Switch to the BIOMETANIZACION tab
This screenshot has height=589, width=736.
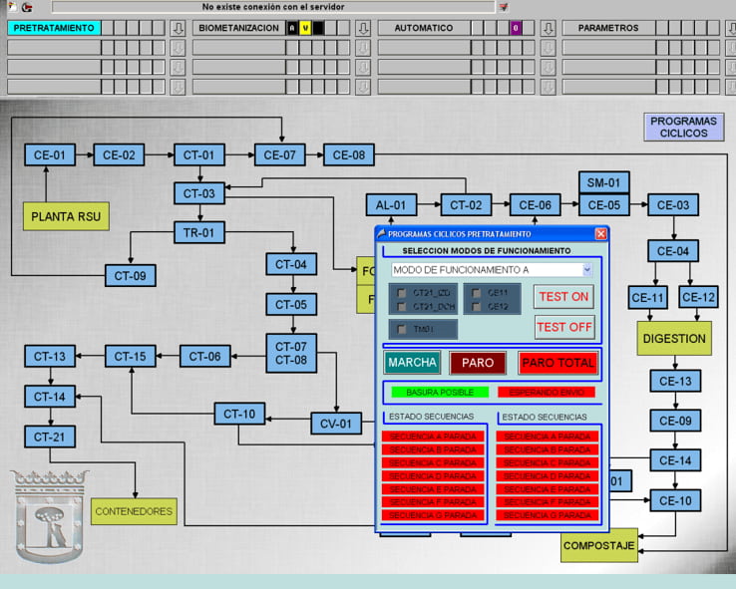(x=238, y=28)
